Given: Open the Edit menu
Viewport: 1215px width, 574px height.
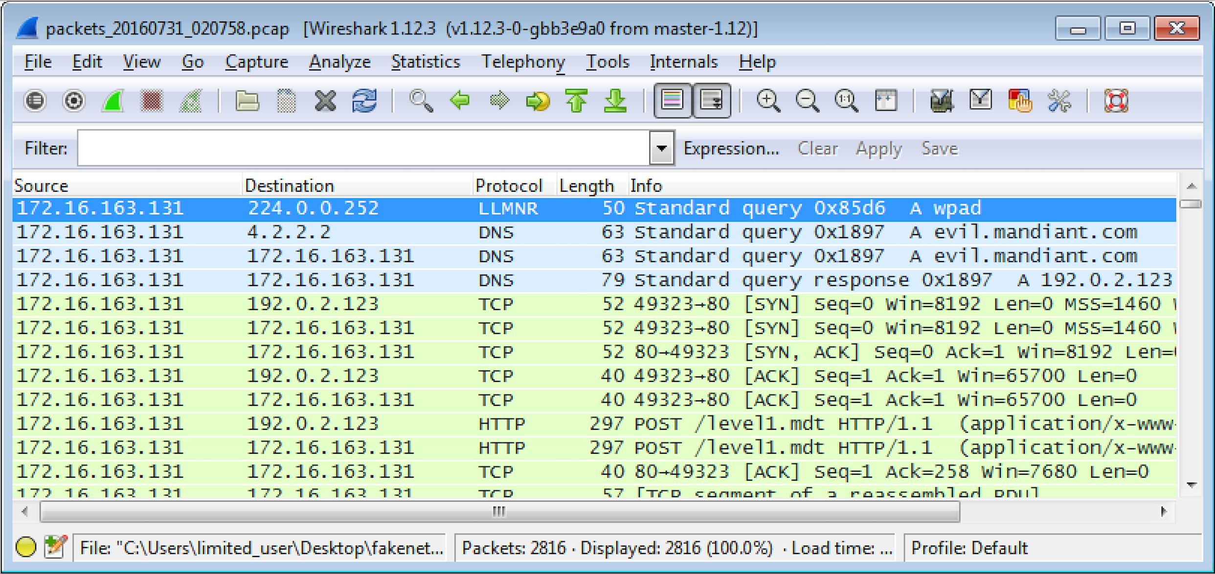Looking at the screenshot, I should coord(87,62).
